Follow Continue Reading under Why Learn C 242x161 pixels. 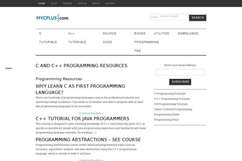click(92, 113)
